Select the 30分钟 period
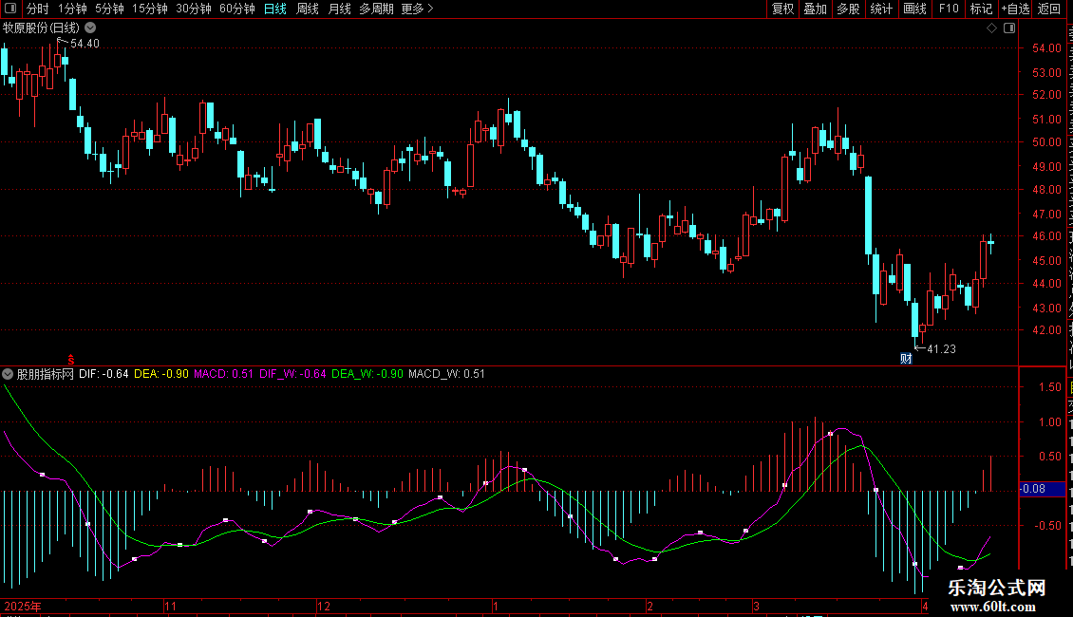This screenshot has height=617, width=1073. [x=193, y=9]
